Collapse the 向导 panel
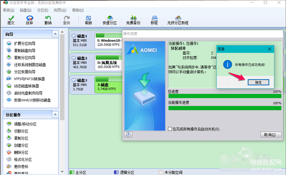286x175 pixels. [55, 34]
